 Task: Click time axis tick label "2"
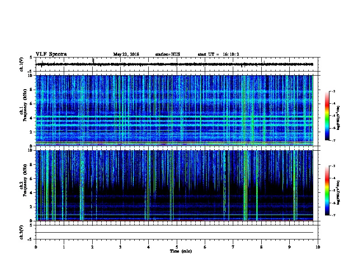pos(92,247)
